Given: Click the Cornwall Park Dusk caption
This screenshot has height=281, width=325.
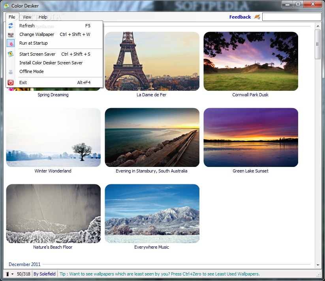Looking at the screenshot, I should (x=250, y=95).
